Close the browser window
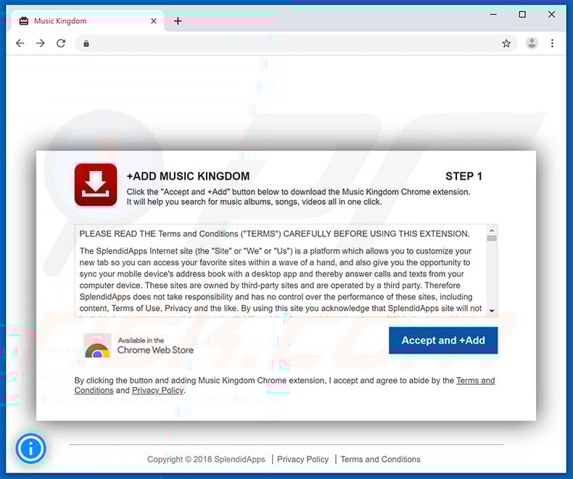 pos(551,14)
